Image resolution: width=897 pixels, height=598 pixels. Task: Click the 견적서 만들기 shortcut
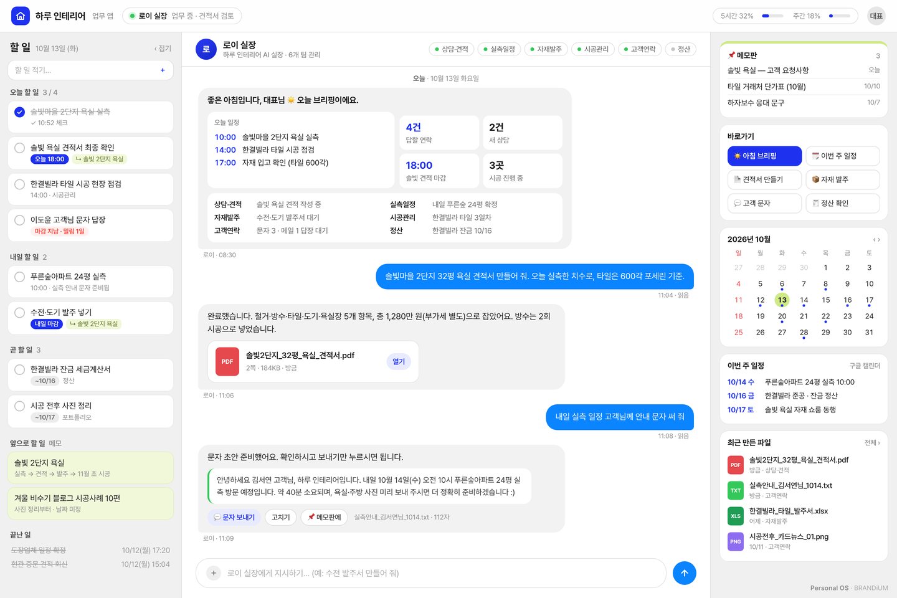pyautogui.click(x=764, y=180)
